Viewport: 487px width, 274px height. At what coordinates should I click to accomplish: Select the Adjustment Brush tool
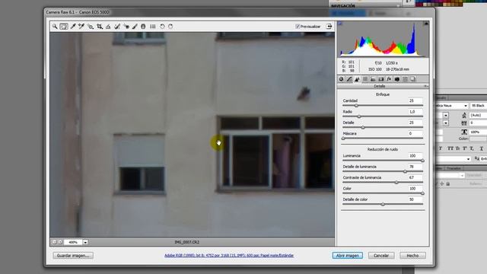pos(135,27)
